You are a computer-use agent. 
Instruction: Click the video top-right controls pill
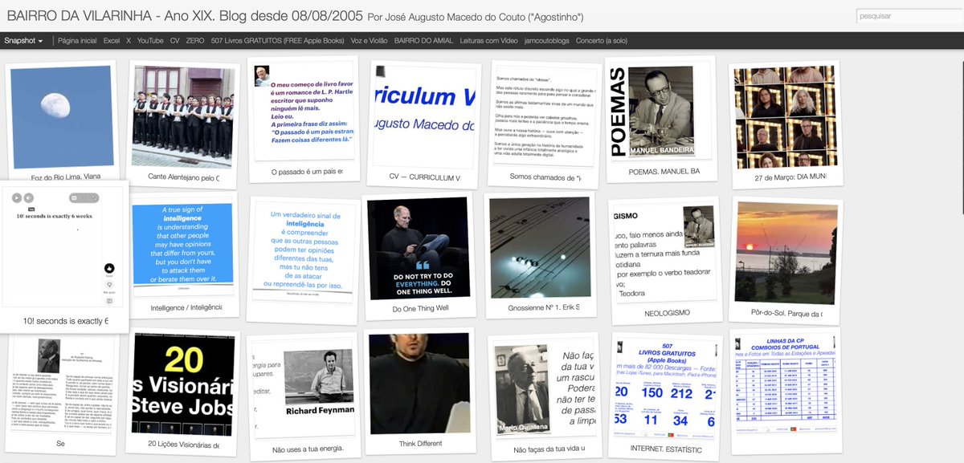(x=84, y=197)
